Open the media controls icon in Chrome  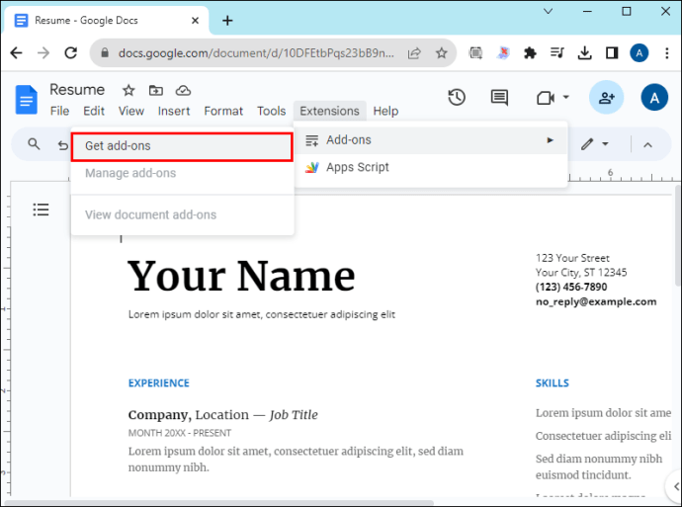tap(556, 53)
